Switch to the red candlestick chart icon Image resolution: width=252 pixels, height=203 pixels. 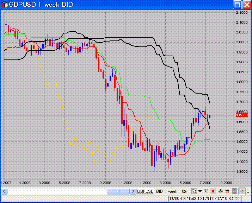(x=213, y=191)
